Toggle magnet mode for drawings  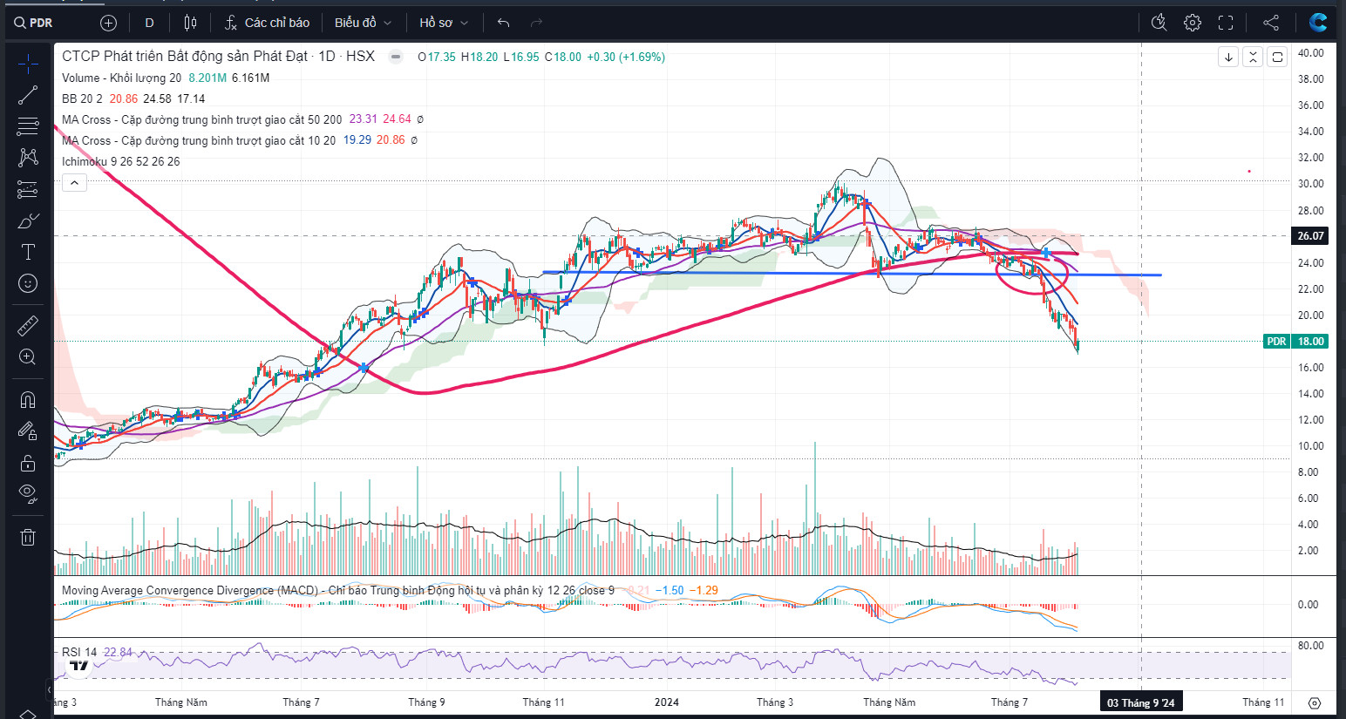click(x=28, y=400)
